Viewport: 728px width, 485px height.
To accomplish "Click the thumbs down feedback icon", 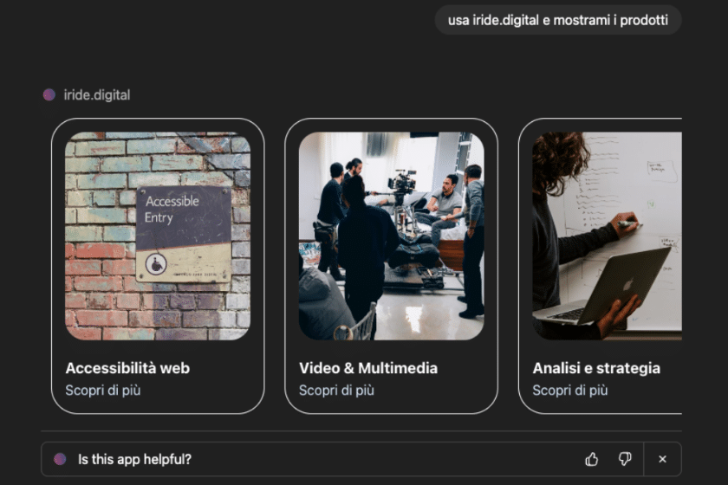I will (625, 459).
